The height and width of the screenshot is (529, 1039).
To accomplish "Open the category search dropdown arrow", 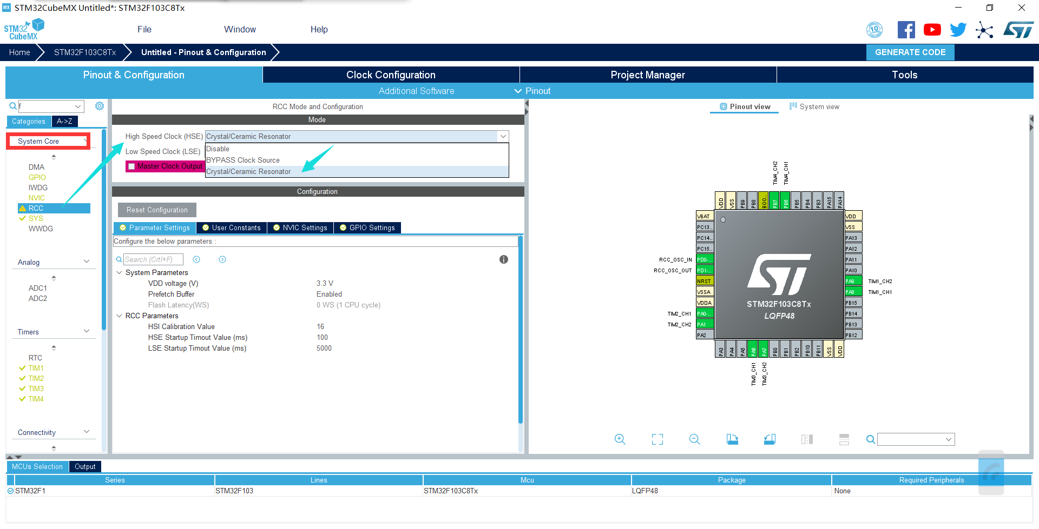I will pyautogui.click(x=78, y=106).
